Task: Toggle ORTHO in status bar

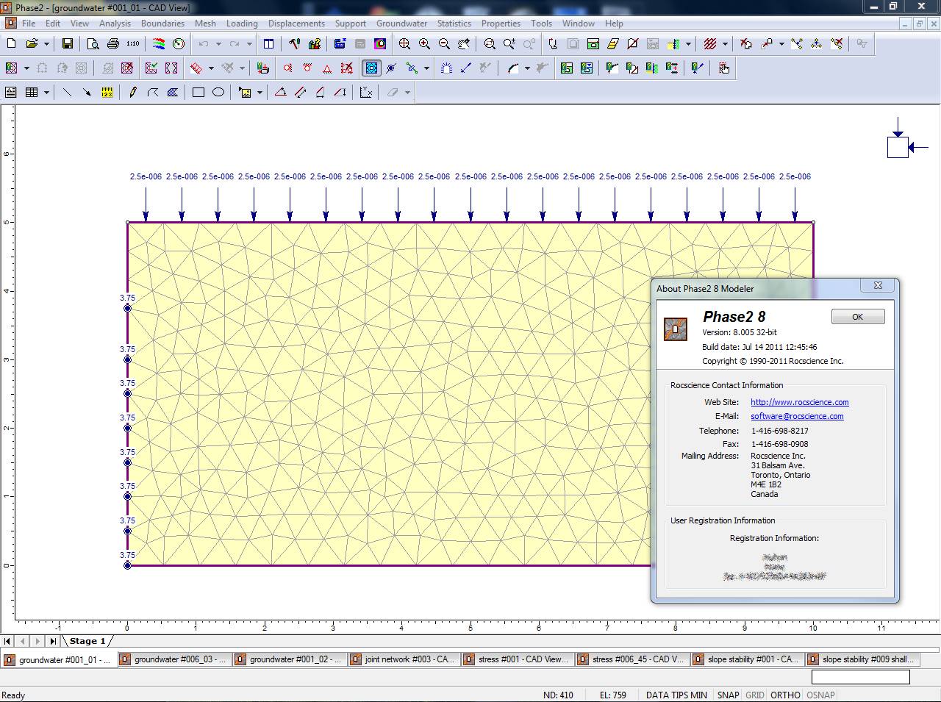Action: tap(786, 695)
